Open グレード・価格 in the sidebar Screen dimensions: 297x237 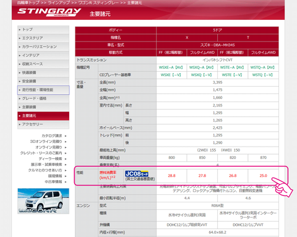click(43, 98)
